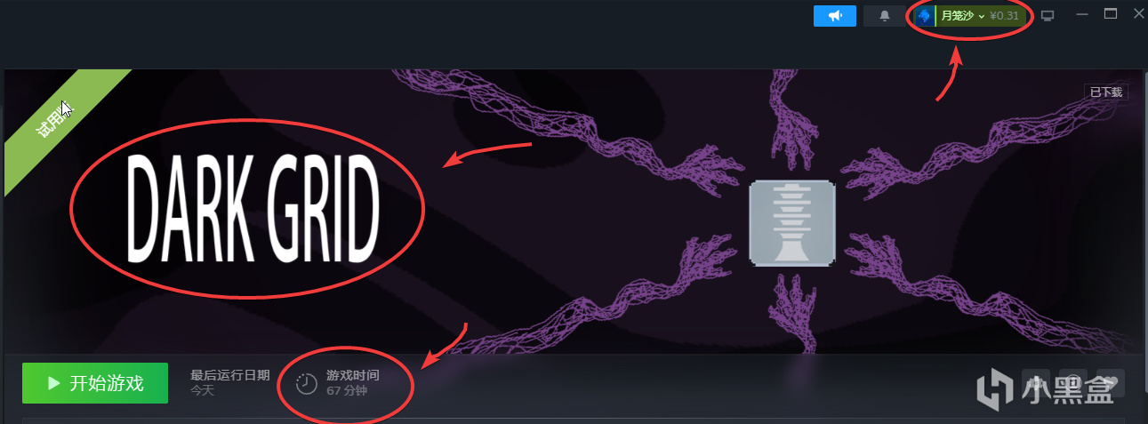Minimize the Steam window
Image resolution: width=1148 pixels, height=424 pixels.
click(x=1081, y=14)
